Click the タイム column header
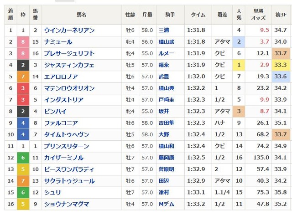 pyautogui.click(x=198, y=15)
